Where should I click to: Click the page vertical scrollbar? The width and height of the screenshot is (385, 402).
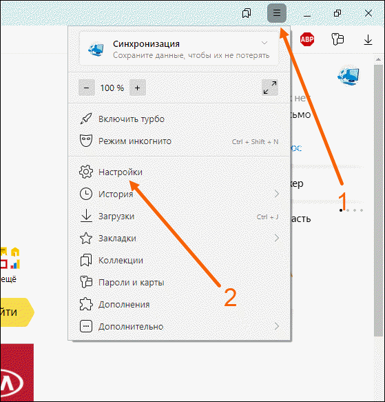378,200
